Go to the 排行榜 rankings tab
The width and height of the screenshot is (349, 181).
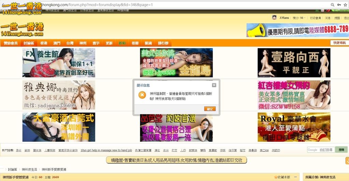[163, 43]
